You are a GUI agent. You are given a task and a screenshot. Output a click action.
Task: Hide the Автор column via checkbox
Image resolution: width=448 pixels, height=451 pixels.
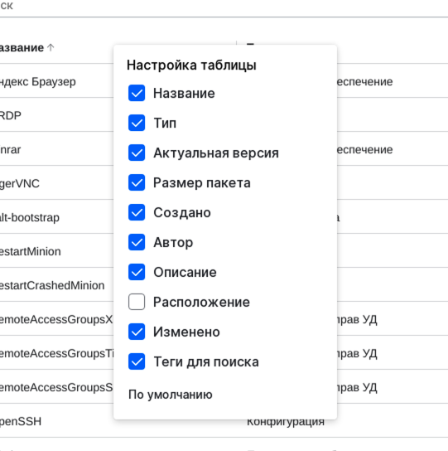pyautogui.click(x=137, y=242)
